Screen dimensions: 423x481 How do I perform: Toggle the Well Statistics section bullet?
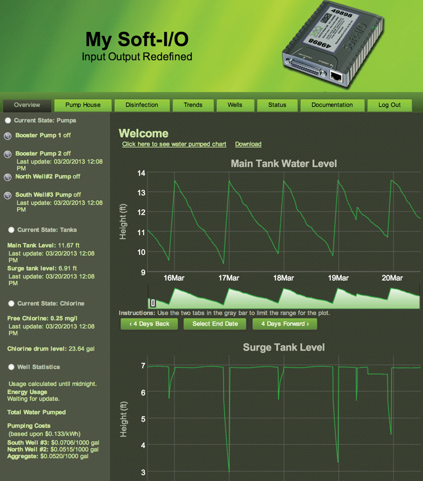(11, 367)
